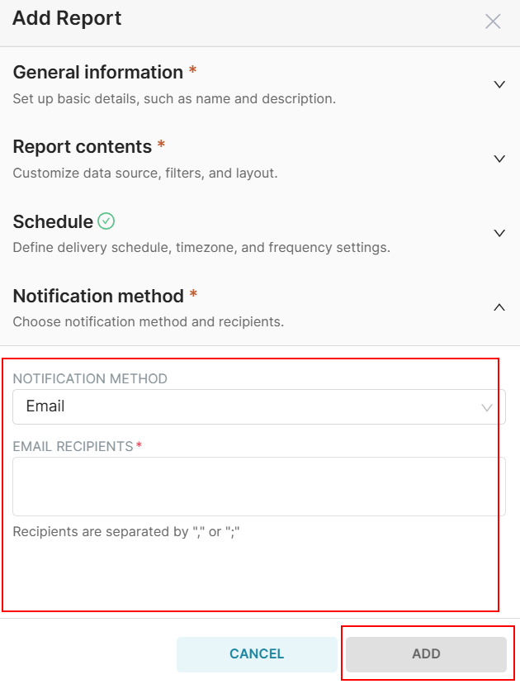Image resolution: width=520 pixels, height=684 pixels.
Task: Select the Schedule section heading
Action: (x=53, y=221)
